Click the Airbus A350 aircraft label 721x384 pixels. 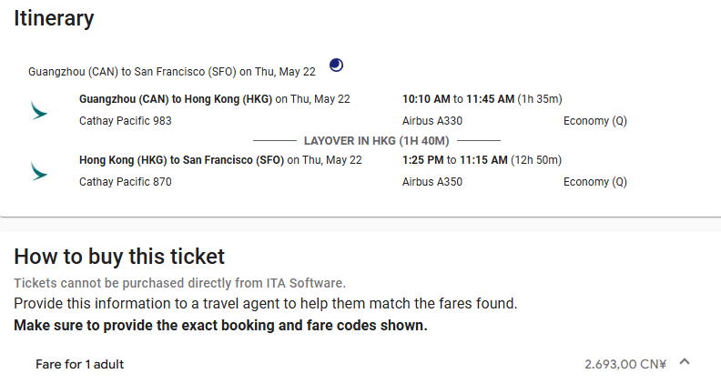coord(432,182)
